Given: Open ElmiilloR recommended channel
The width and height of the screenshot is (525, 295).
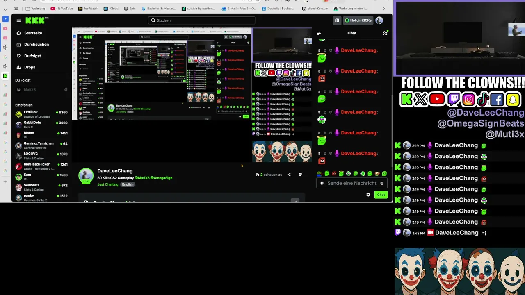Looking at the screenshot, I should click(41, 114).
